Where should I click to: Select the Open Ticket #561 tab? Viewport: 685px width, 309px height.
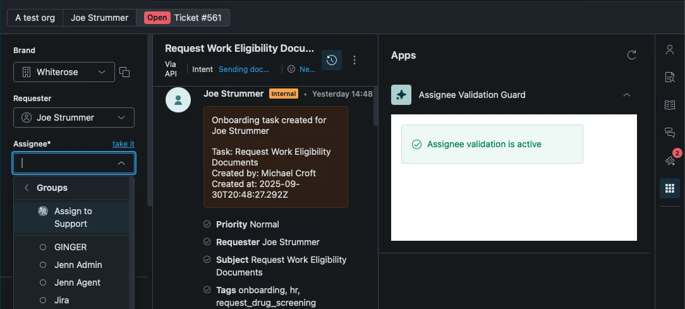[x=183, y=18]
